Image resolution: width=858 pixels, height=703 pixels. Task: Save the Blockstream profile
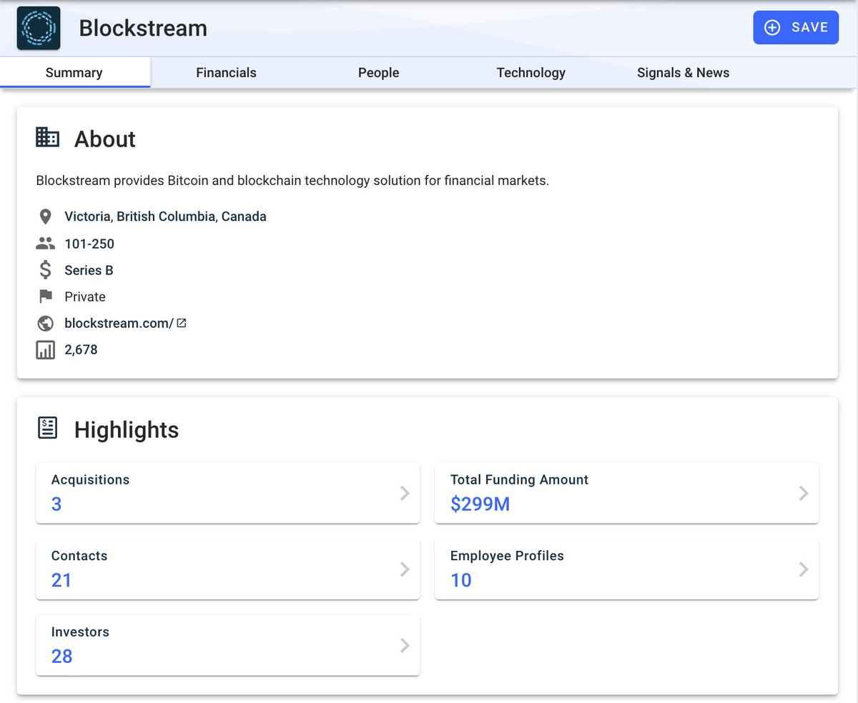(x=796, y=28)
